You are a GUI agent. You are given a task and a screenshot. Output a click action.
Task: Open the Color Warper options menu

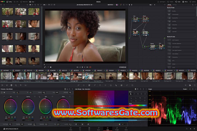pyautogui.click(x=146, y=89)
